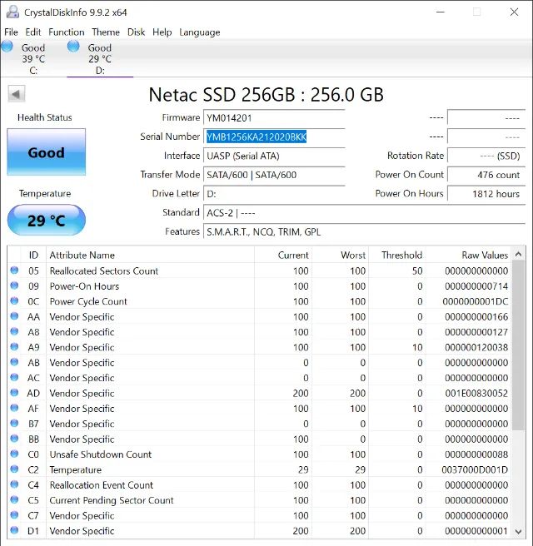
Task: Click the scroll down arrow of attribute list
Action: pos(518,531)
